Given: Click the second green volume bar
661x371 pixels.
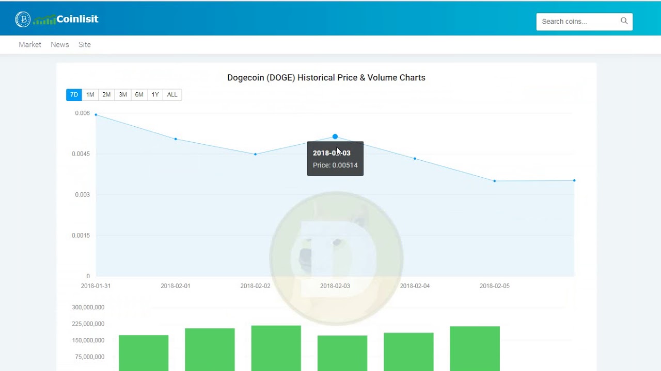Looking at the screenshot, I should coord(210,349).
